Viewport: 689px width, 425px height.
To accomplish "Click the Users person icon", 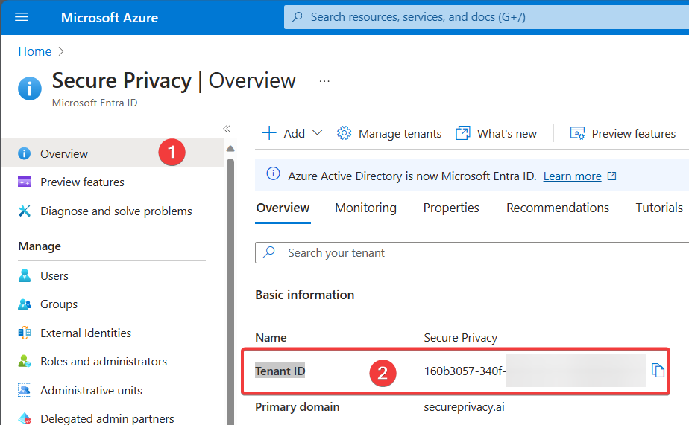I will (x=25, y=275).
